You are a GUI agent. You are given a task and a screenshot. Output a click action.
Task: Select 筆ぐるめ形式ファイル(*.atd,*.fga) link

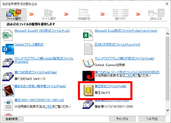(36, 72)
